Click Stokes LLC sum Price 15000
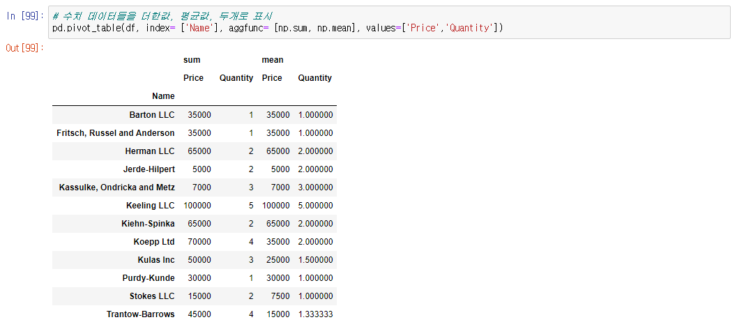This screenshot has width=737, height=329. click(x=199, y=296)
